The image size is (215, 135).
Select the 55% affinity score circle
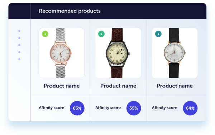coord(134,108)
